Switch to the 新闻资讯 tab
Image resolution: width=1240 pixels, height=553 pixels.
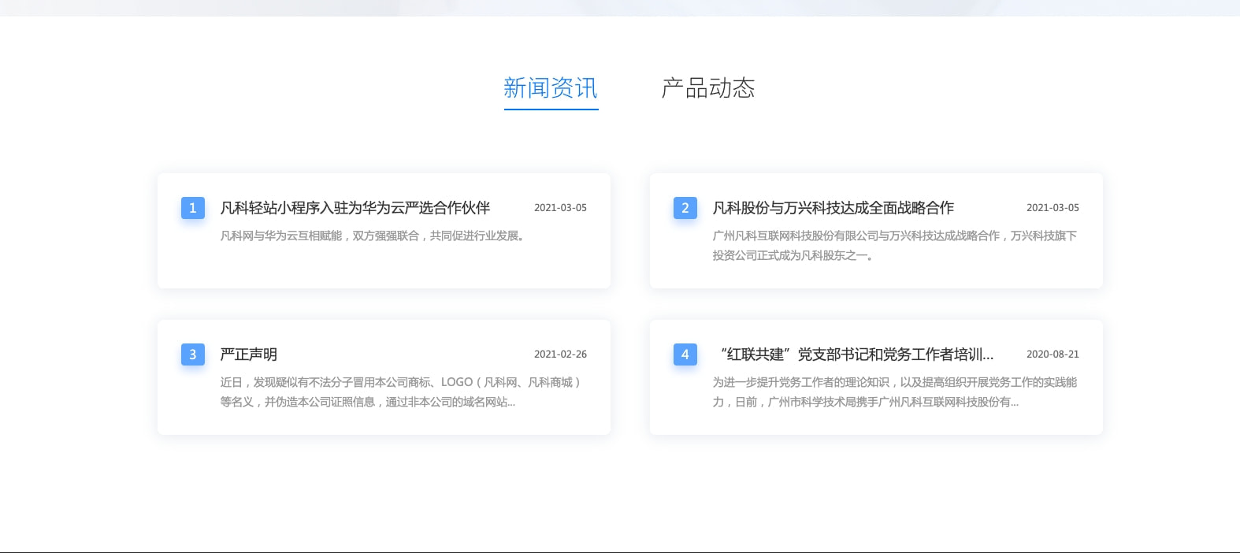pyautogui.click(x=551, y=88)
